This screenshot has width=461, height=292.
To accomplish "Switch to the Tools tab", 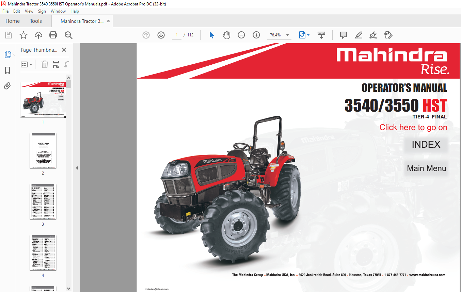I will [x=36, y=21].
